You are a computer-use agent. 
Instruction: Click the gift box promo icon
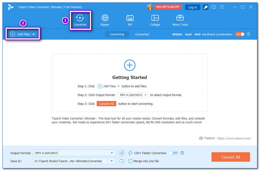pyautogui.click(x=150, y=7)
